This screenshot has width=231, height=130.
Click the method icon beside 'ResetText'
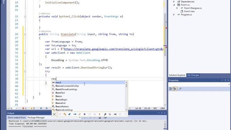[x=53, y=93]
